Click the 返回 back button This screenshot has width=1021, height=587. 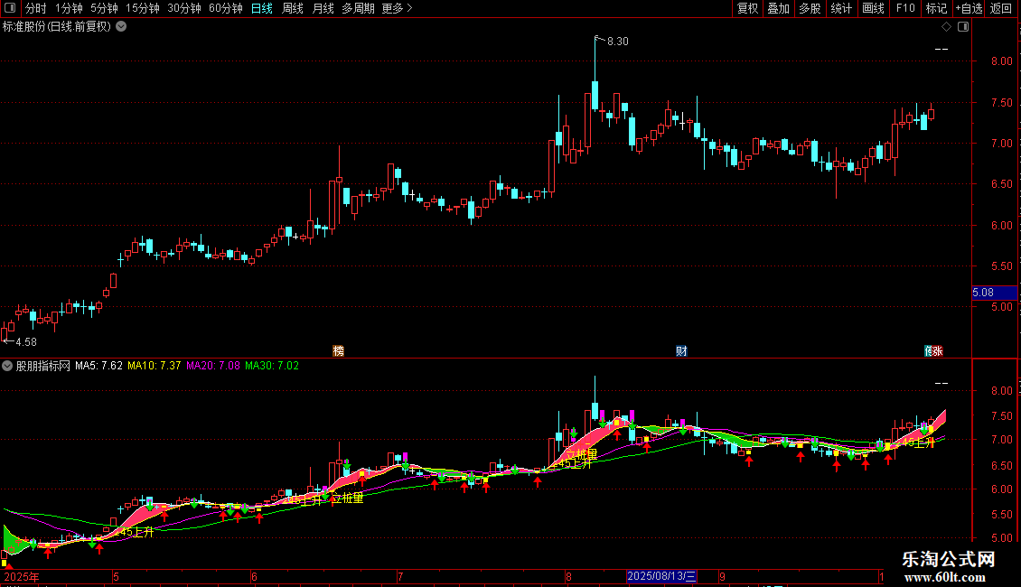[1001, 8]
